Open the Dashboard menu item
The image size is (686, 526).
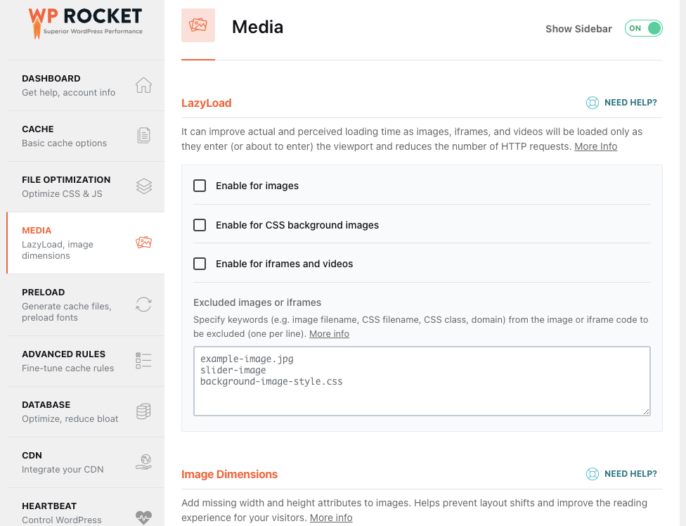(86, 85)
